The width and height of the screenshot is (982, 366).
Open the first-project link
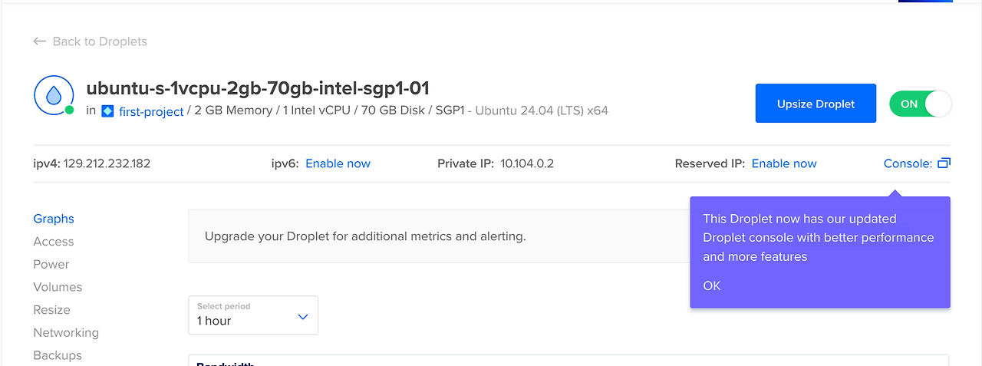click(x=151, y=111)
